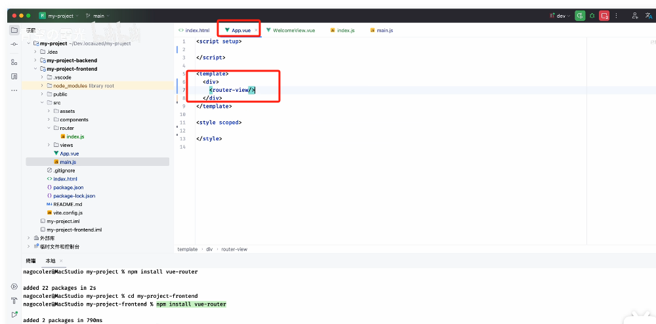This screenshot has width=656, height=324.
Task: Expand the 临时文件和控制台 scratches node
Action: click(28, 247)
